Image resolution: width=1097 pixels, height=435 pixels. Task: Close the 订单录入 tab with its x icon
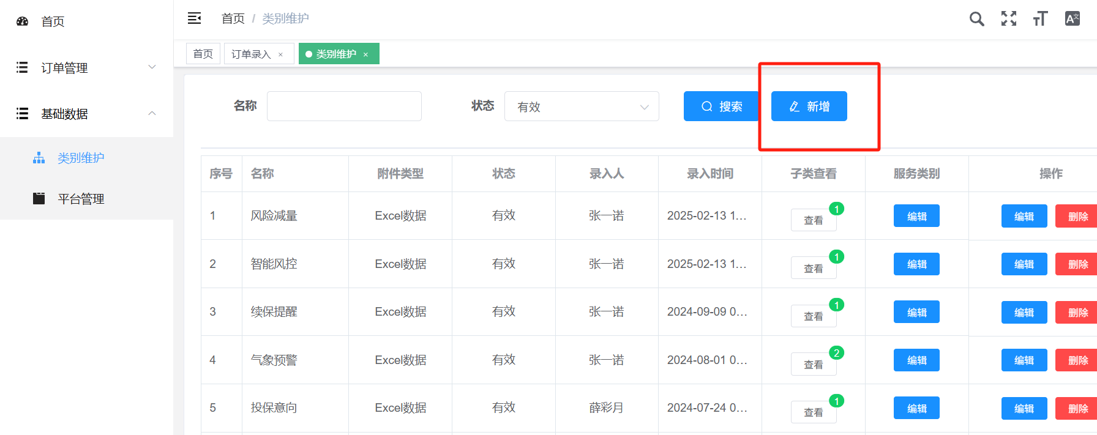coord(280,54)
